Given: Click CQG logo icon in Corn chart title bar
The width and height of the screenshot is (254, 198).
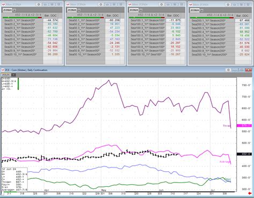Looking at the screenshot, I should click(x=3, y=70).
